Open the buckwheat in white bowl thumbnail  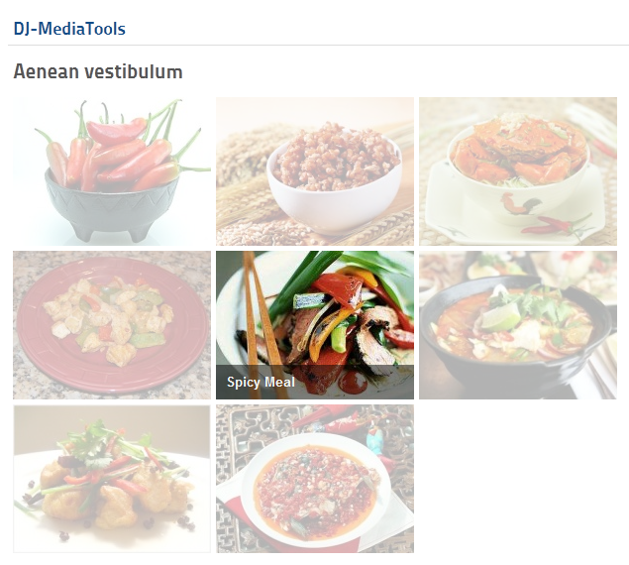(315, 171)
